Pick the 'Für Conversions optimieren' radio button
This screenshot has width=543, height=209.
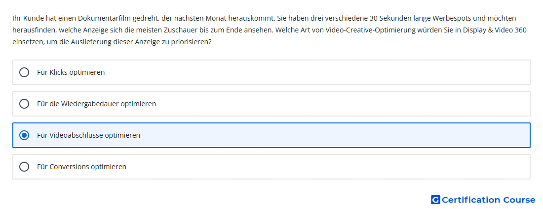click(24, 167)
